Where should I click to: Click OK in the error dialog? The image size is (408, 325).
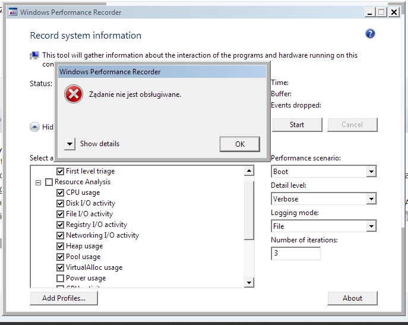pyautogui.click(x=240, y=144)
